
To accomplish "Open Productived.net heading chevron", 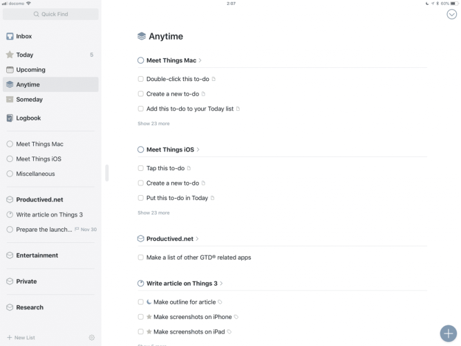I will point(197,239).
